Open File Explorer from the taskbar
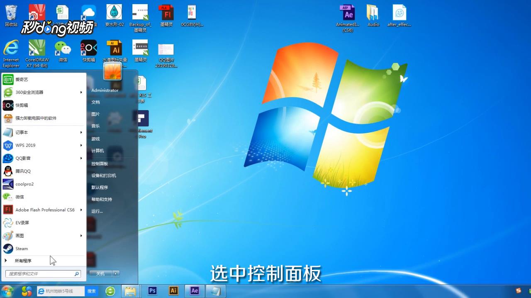 tap(130, 291)
